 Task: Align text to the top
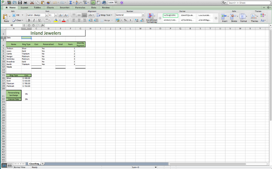click(x=74, y=15)
